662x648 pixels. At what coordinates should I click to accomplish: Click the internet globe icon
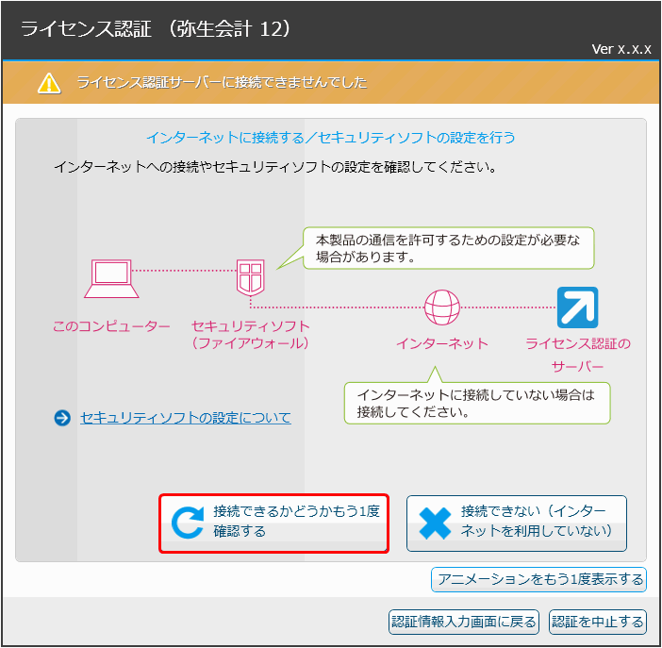pyautogui.click(x=441, y=307)
